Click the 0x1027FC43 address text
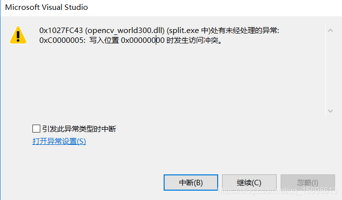This screenshot has height=200, width=342. coord(61,31)
